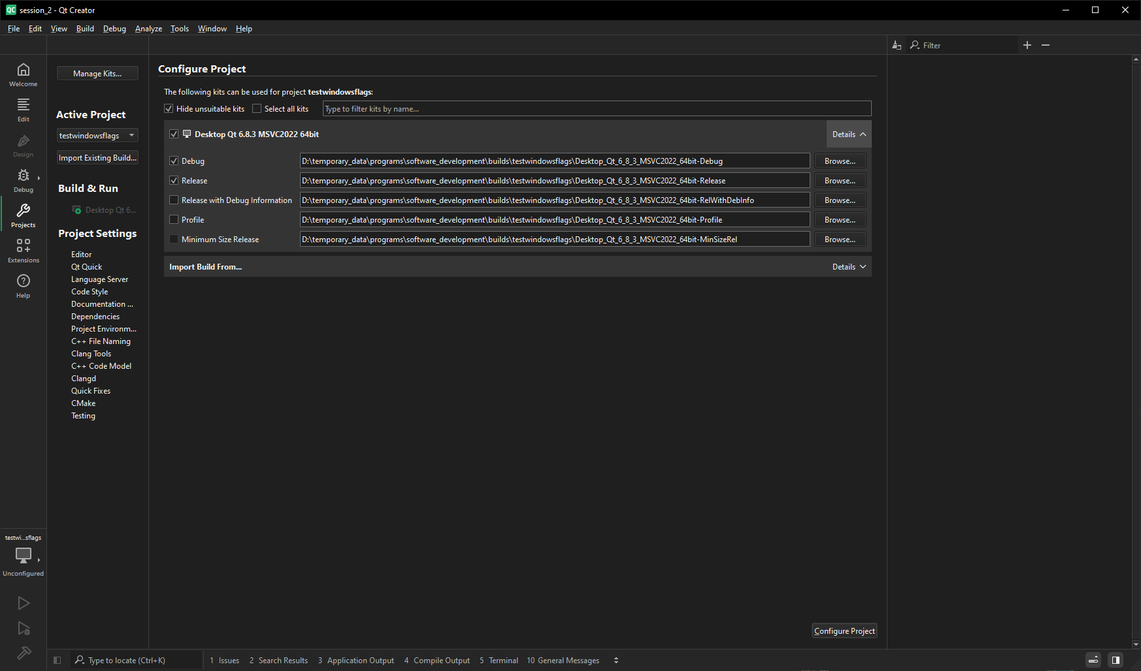Enable the Profile build configuration
Image resolution: width=1141 pixels, height=671 pixels.
pyautogui.click(x=174, y=219)
